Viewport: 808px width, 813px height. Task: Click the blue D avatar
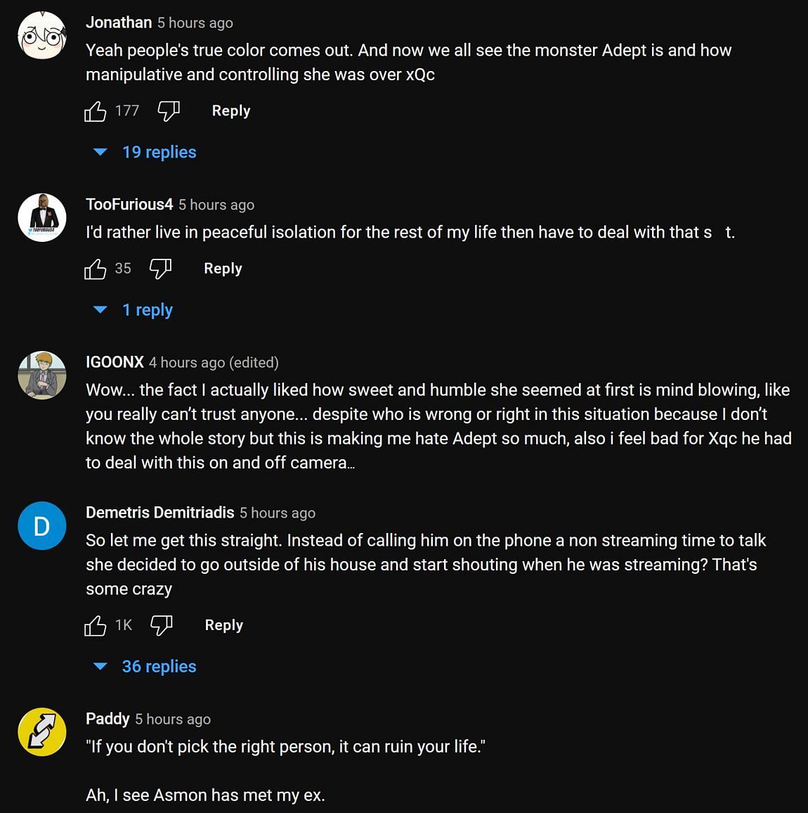42,526
